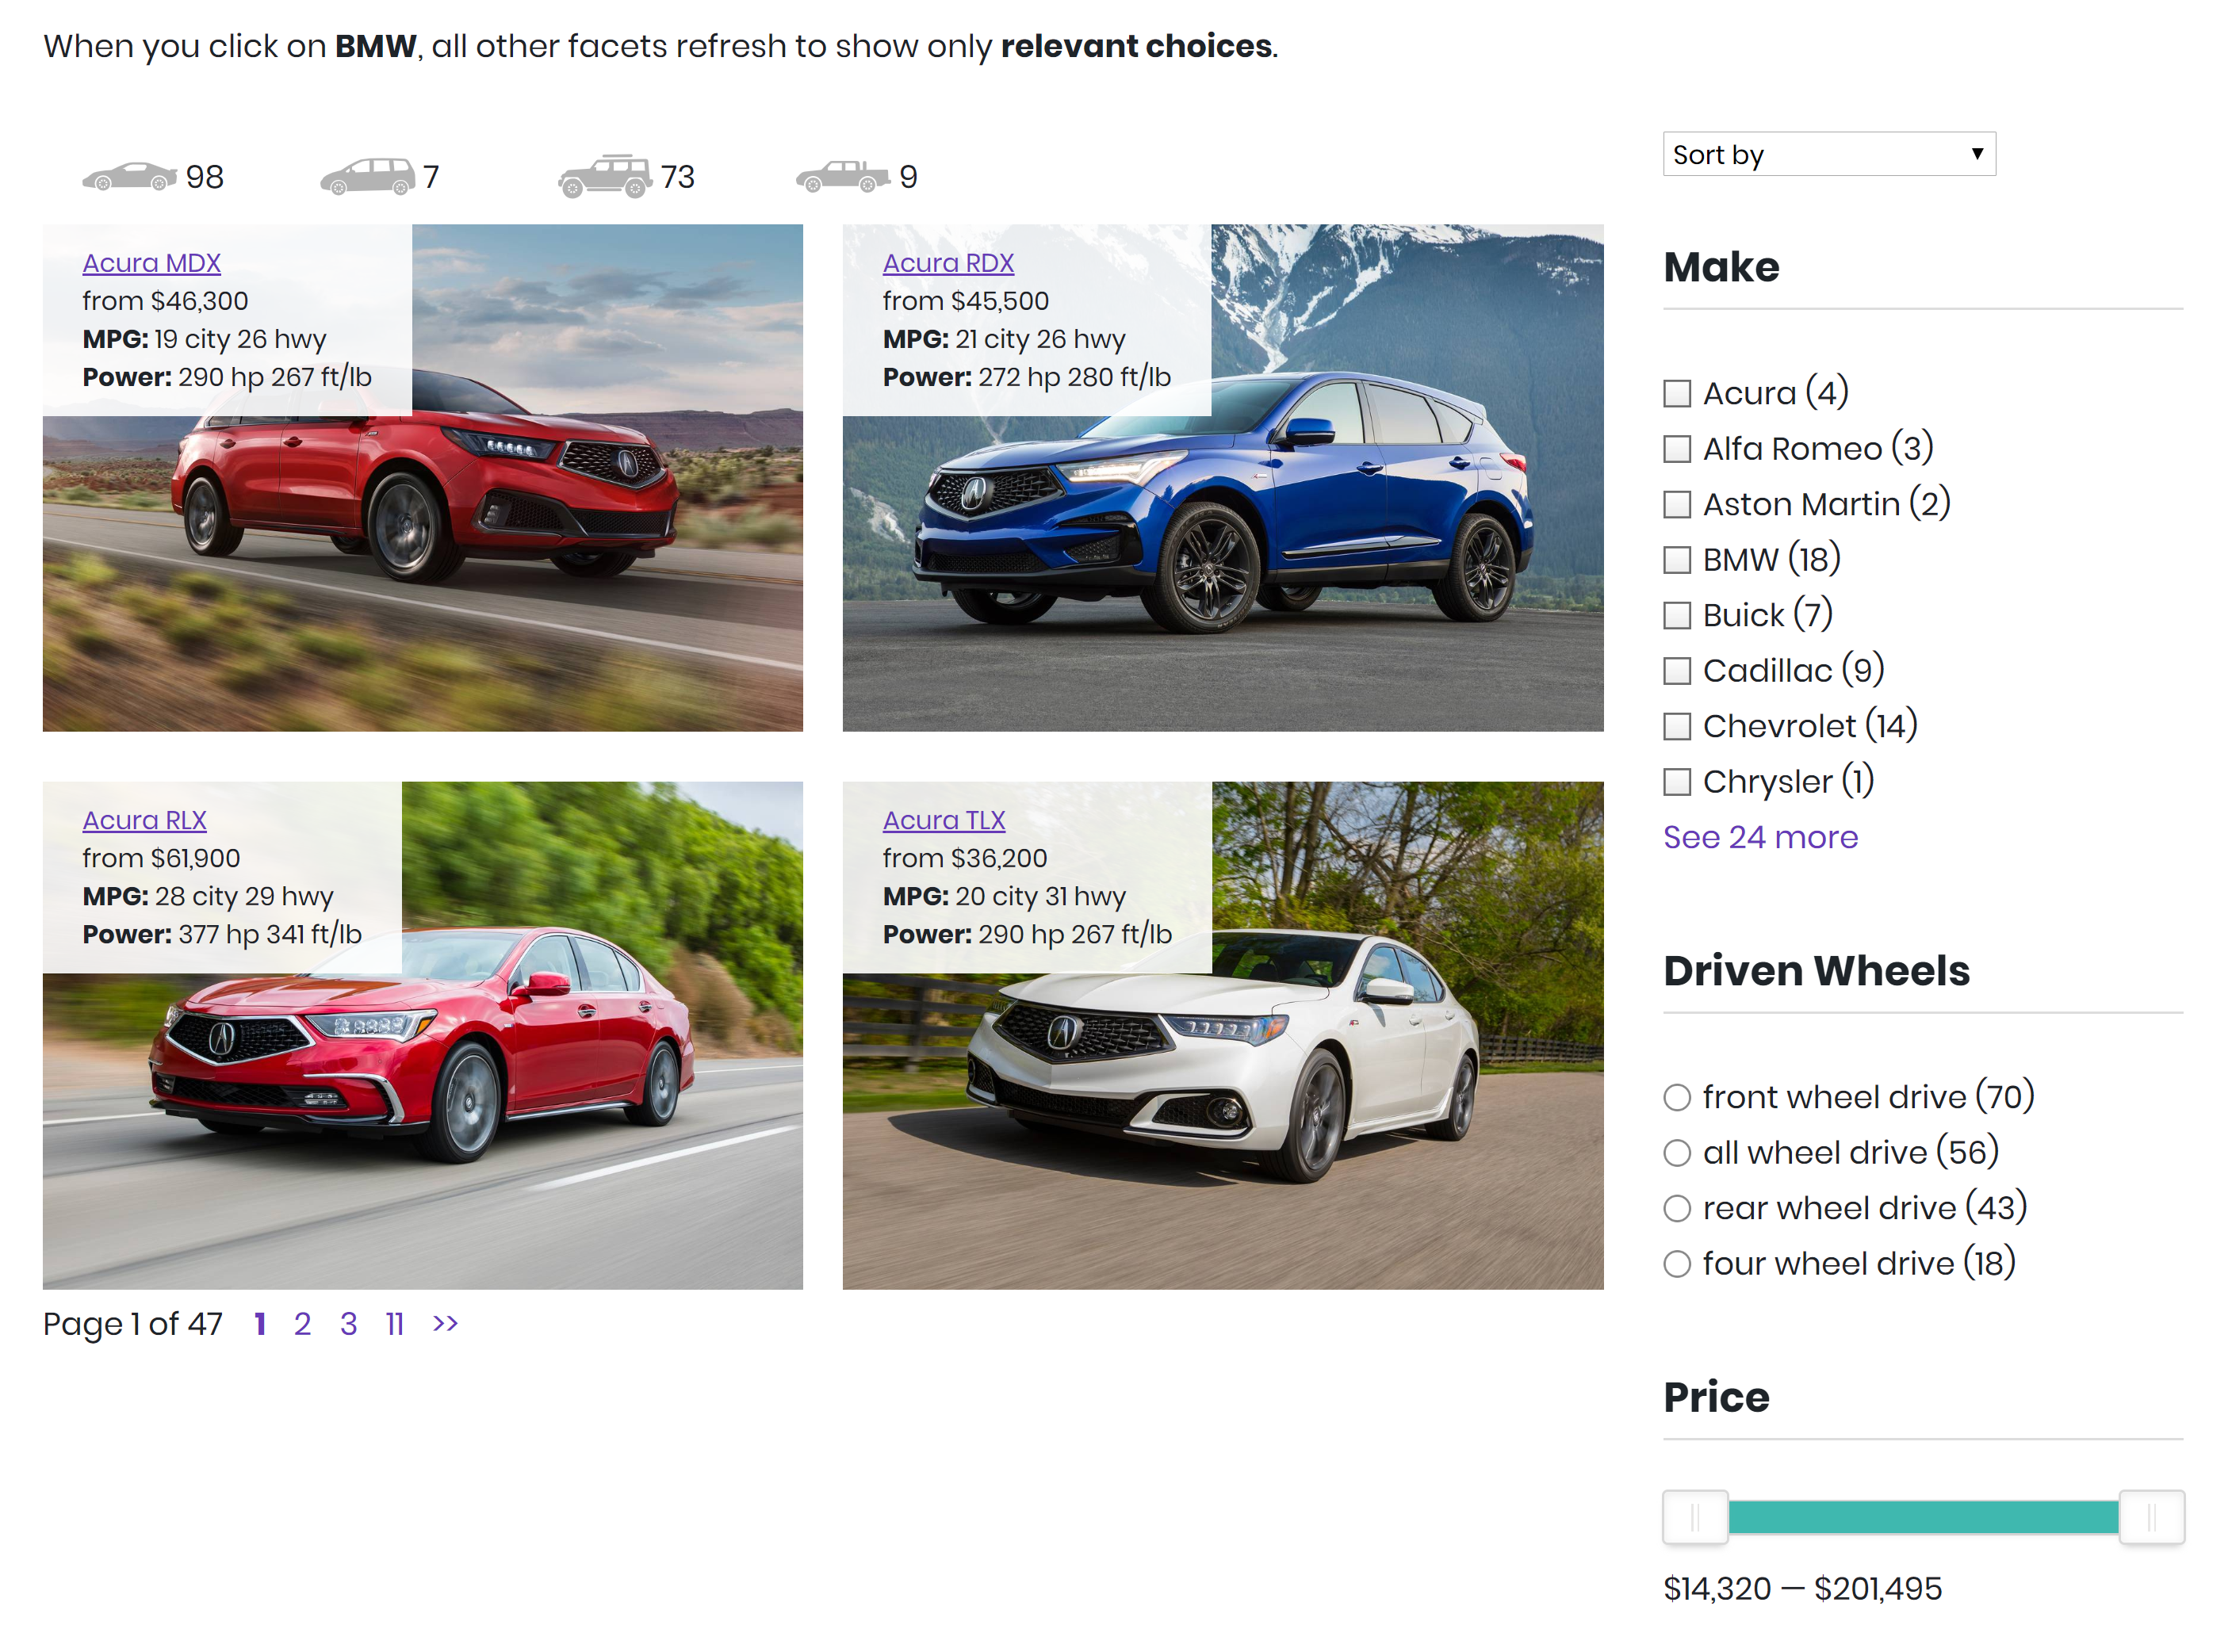The image size is (2232, 1652).
Task: Filter by the minivan body type icon (7)
Action: click(367, 177)
